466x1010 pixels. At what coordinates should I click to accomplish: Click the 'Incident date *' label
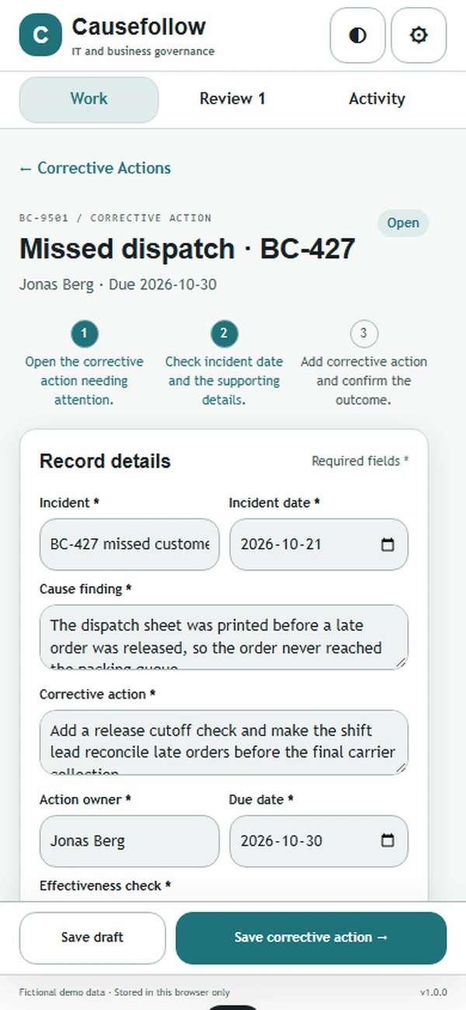[274, 503]
